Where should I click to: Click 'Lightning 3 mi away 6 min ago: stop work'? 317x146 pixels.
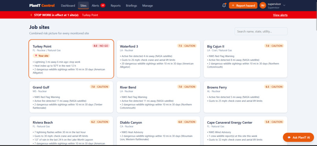coord(56,62)
